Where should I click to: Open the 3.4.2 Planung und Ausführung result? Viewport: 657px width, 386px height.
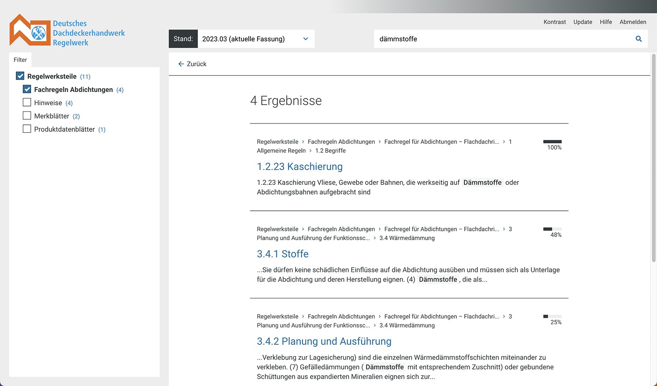(x=324, y=341)
